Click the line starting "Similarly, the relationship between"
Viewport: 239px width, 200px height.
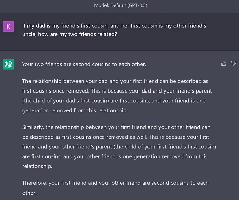pos(116,127)
